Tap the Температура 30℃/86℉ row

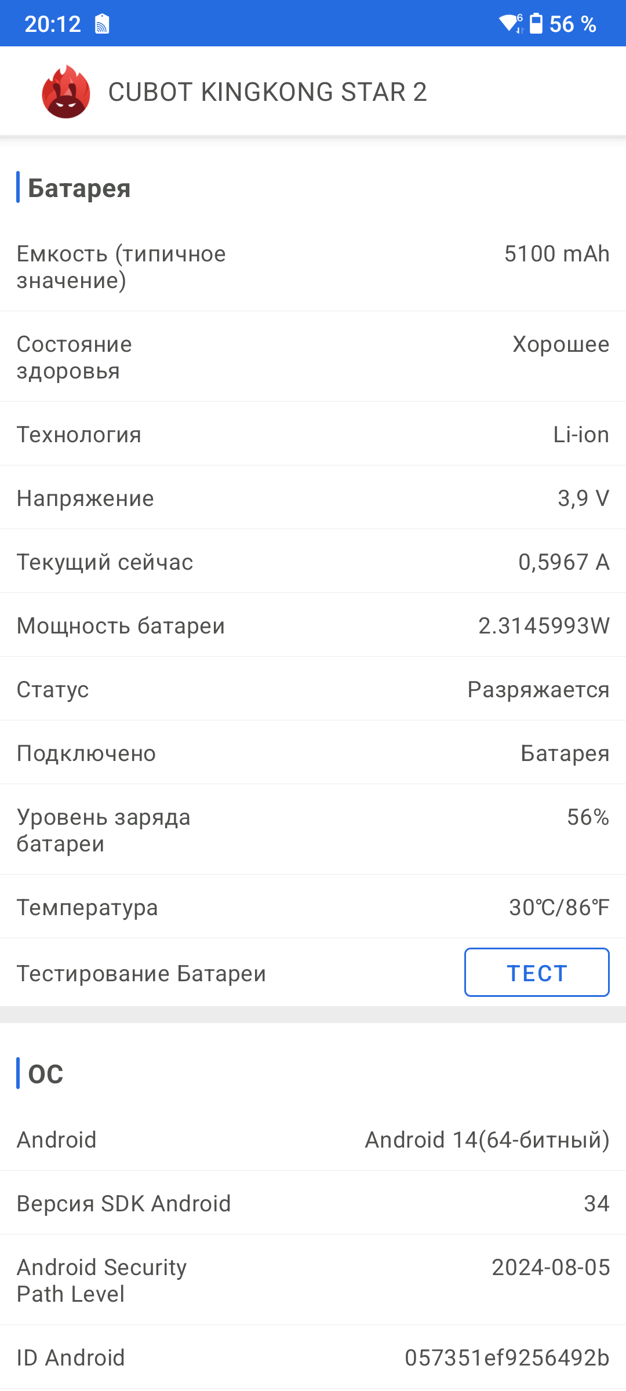coord(313,908)
